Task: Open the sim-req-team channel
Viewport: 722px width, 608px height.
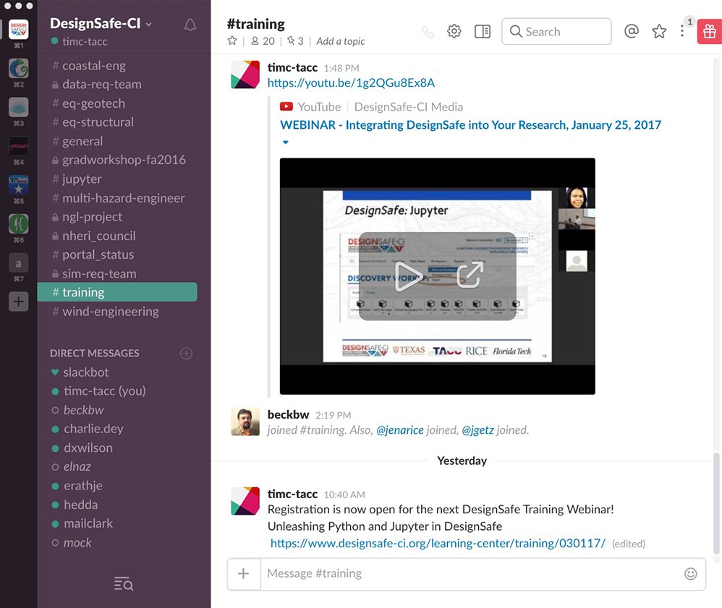Action: (x=99, y=273)
